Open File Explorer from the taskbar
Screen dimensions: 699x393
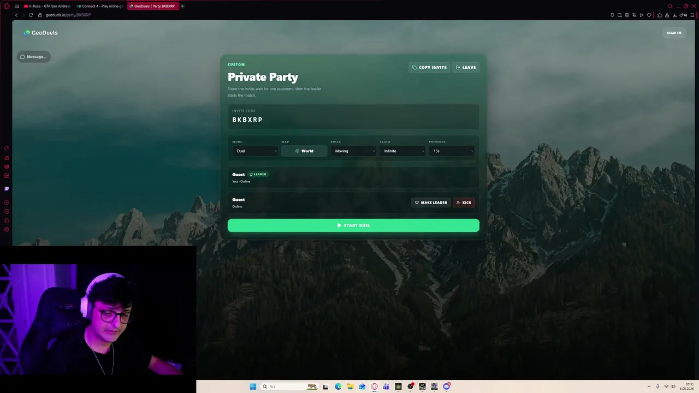click(350, 386)
